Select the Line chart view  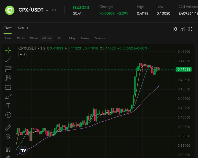[8, 38]
